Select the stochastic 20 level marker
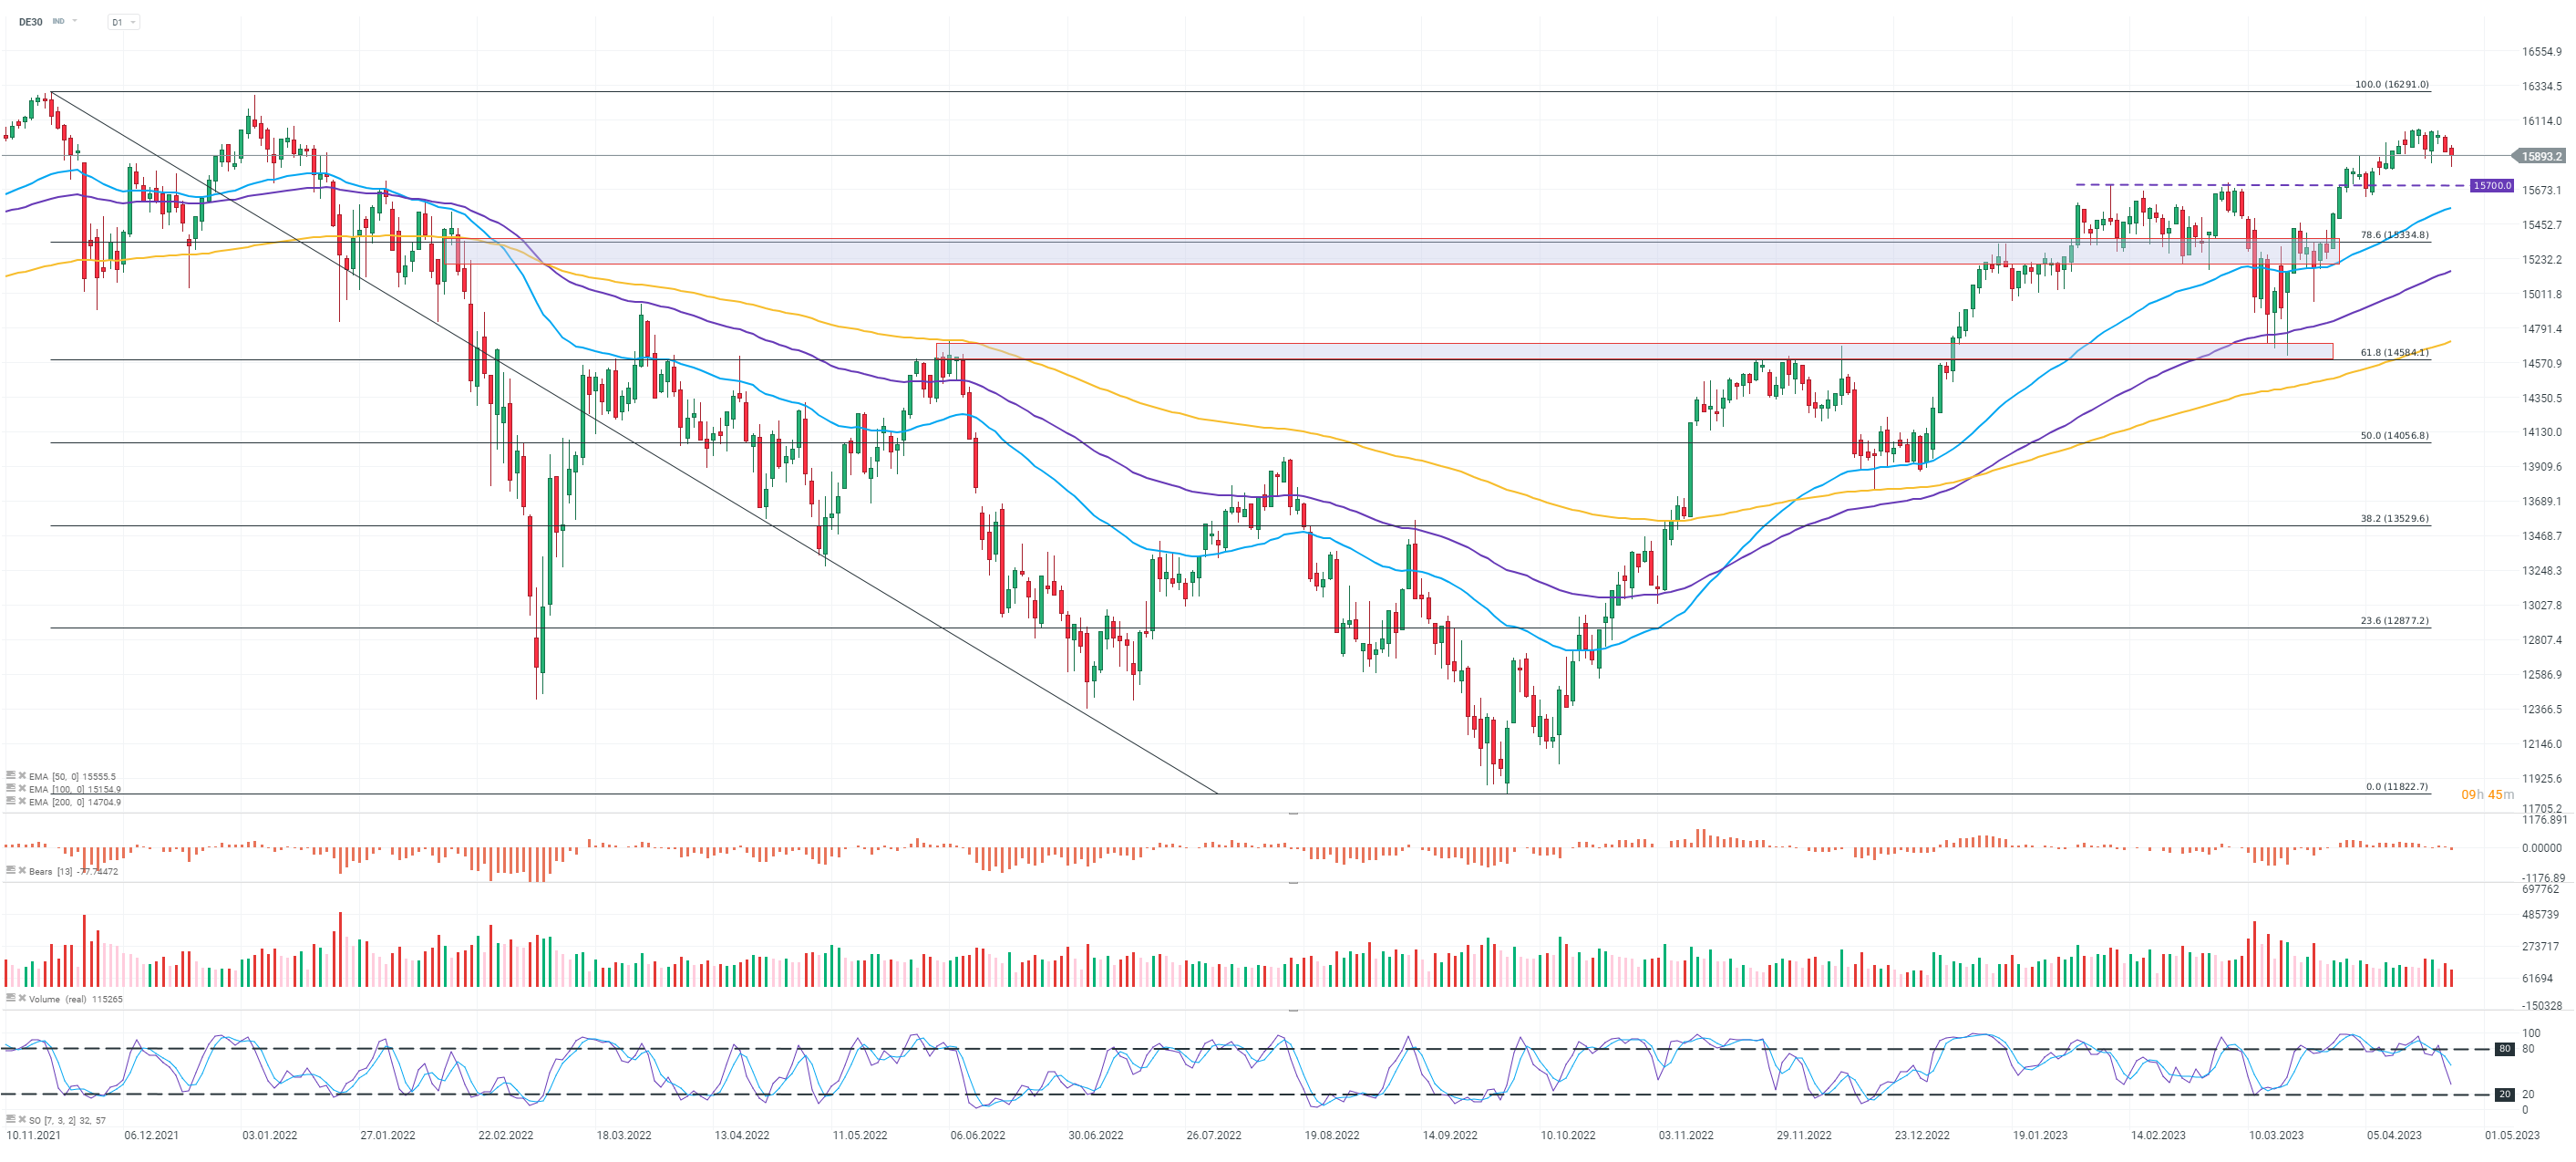The width and height of the screenshot is (2576, 1162). pyautogui.click(x=2504, y=1094)
